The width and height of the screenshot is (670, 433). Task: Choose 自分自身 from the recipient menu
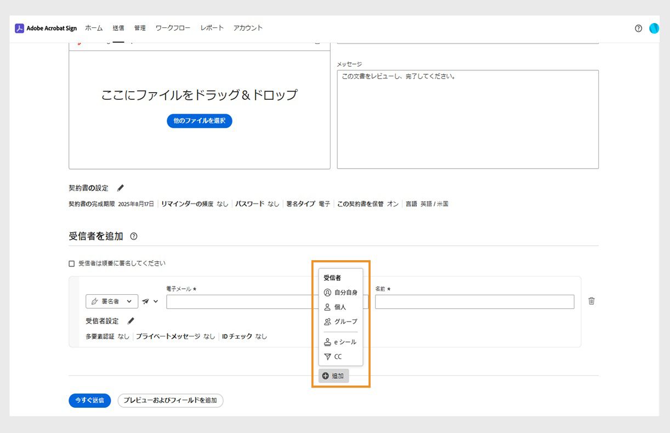341,292
